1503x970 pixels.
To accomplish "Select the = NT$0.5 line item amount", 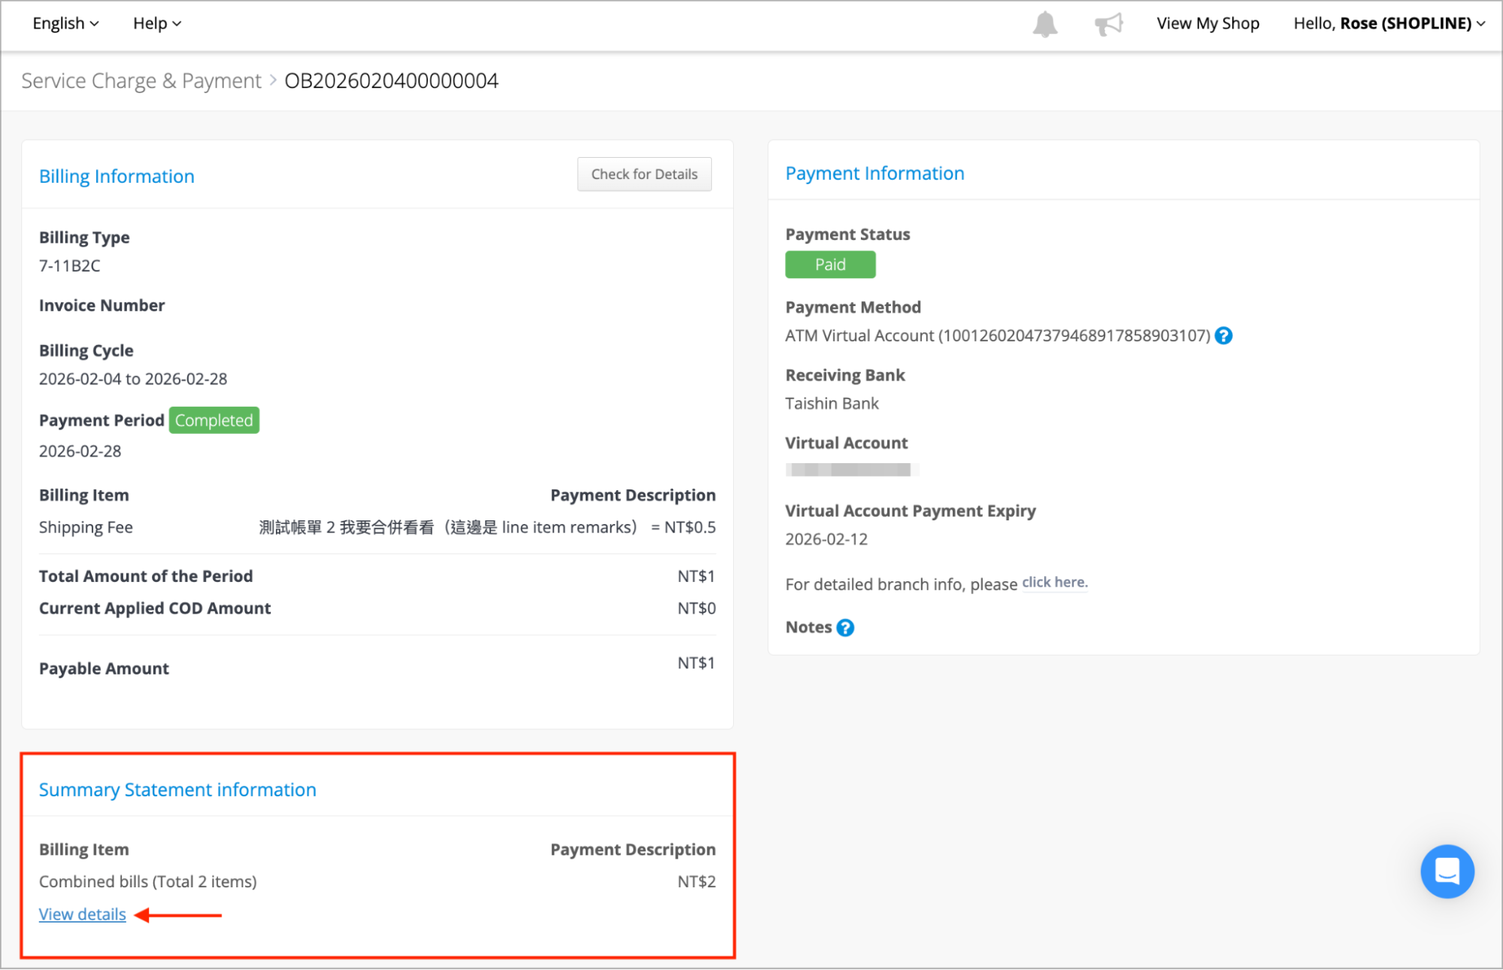I will (683, 528).
